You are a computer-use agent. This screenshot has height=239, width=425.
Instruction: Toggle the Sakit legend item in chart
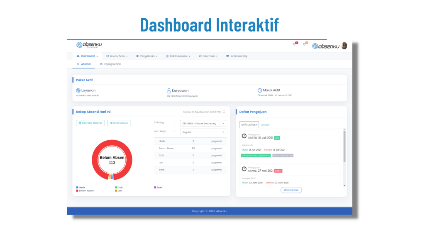click(158, 187)
